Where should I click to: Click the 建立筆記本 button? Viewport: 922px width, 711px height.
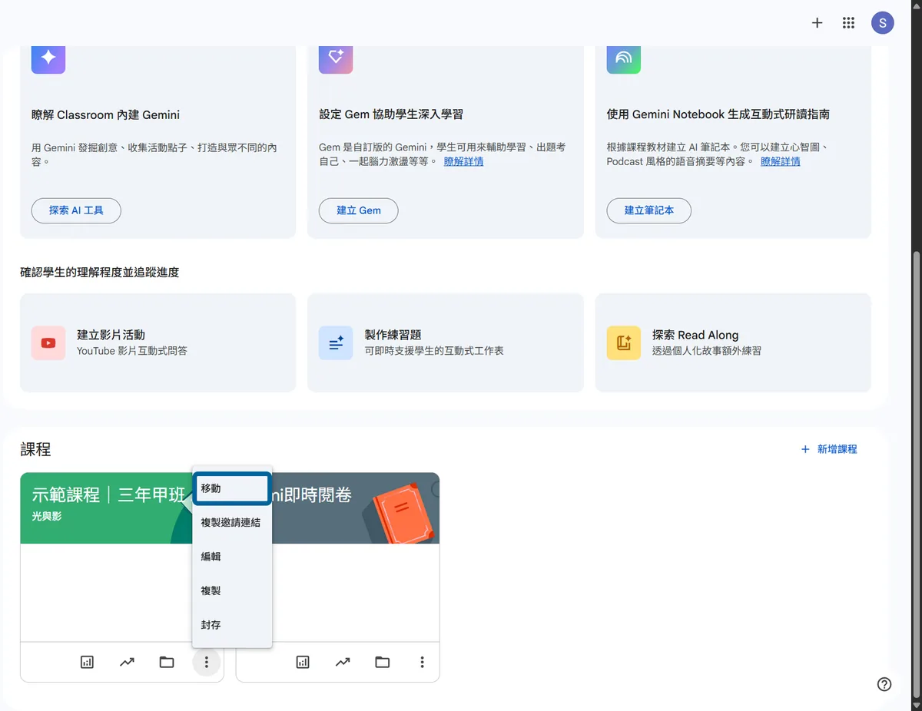click(x=649, y=210)
